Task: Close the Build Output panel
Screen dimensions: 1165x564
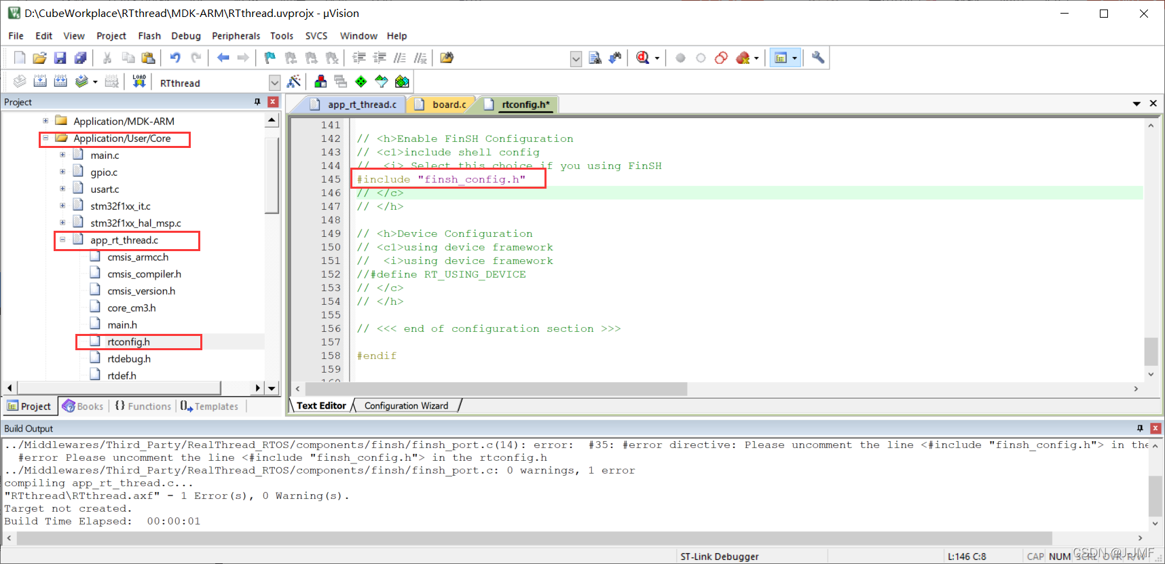Action: coord(1155,428)
